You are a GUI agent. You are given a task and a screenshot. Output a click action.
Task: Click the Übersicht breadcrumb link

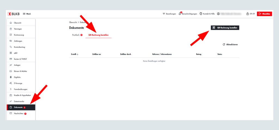pyautogui.click(x=73, y=22)
